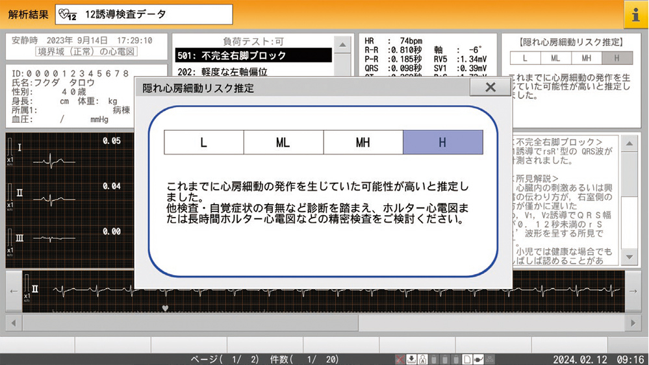649x365 pixels.
Task: Open the info icon in the orange header
Action: click(x=636, y=14)
